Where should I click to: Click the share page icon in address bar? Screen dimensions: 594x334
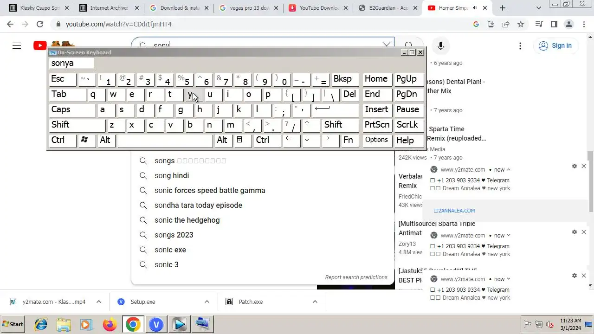506,24
